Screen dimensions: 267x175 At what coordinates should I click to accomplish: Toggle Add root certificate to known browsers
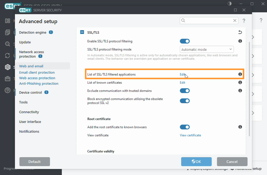click(x=185, y=127)
